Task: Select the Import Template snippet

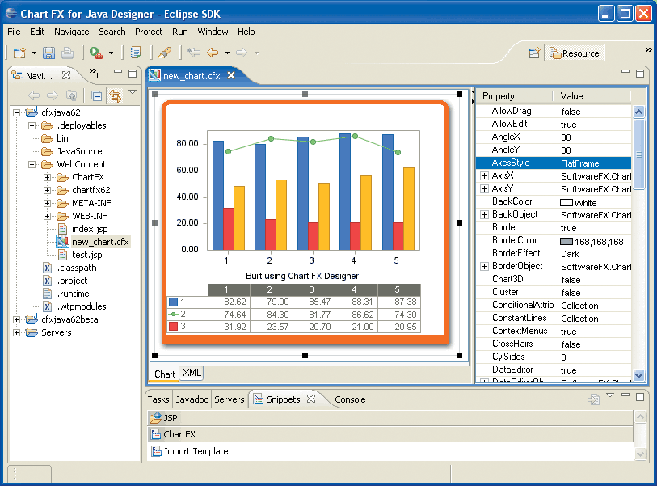Action: pos(196,451)
